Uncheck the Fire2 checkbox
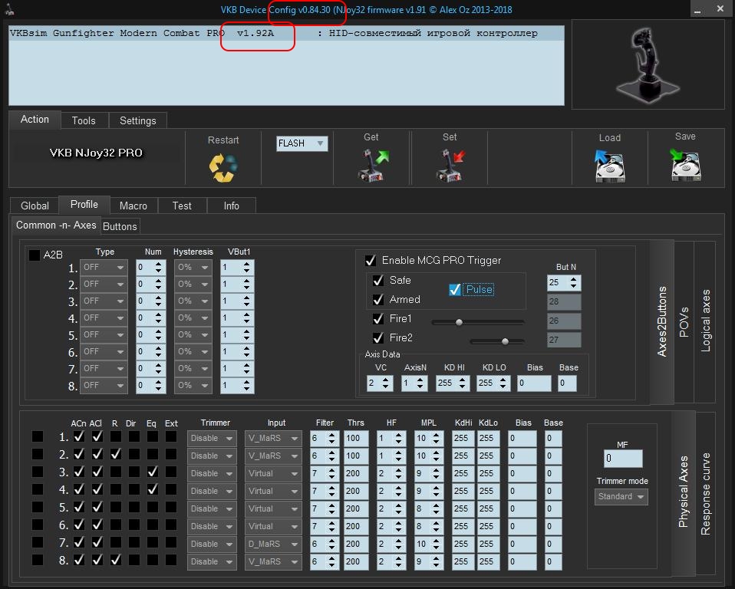This screenshot has height=589, width=735. [x=378, y=338]
